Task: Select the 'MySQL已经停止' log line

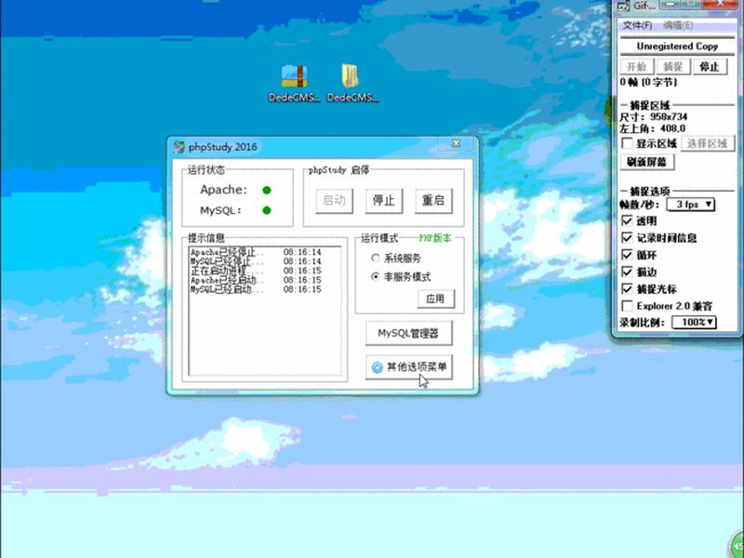Action: click(x=257, y=261)
